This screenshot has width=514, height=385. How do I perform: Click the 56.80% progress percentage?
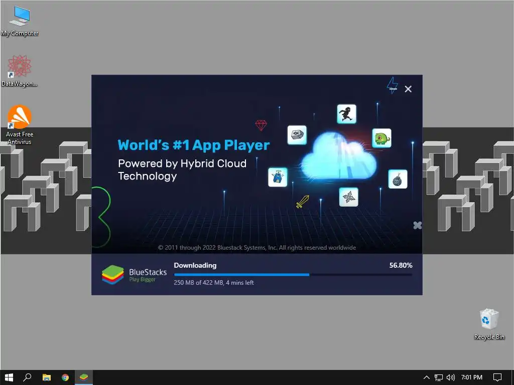(x=401, y=265)
